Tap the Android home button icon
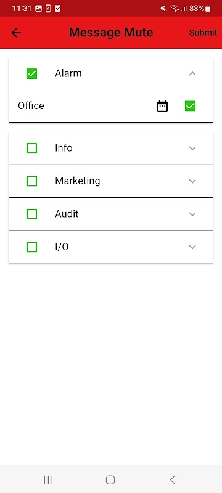222x493 pixels. [x=110, y=479]
